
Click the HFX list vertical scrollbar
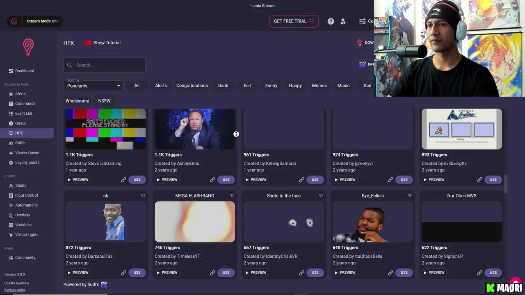coord(506,184)
